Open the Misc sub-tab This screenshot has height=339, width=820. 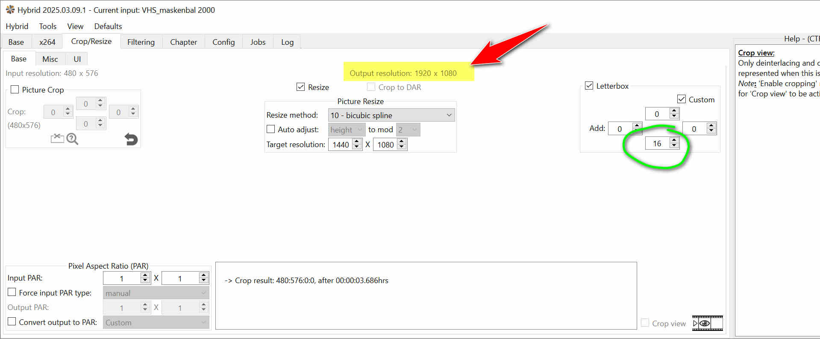(x=50, y=59)
